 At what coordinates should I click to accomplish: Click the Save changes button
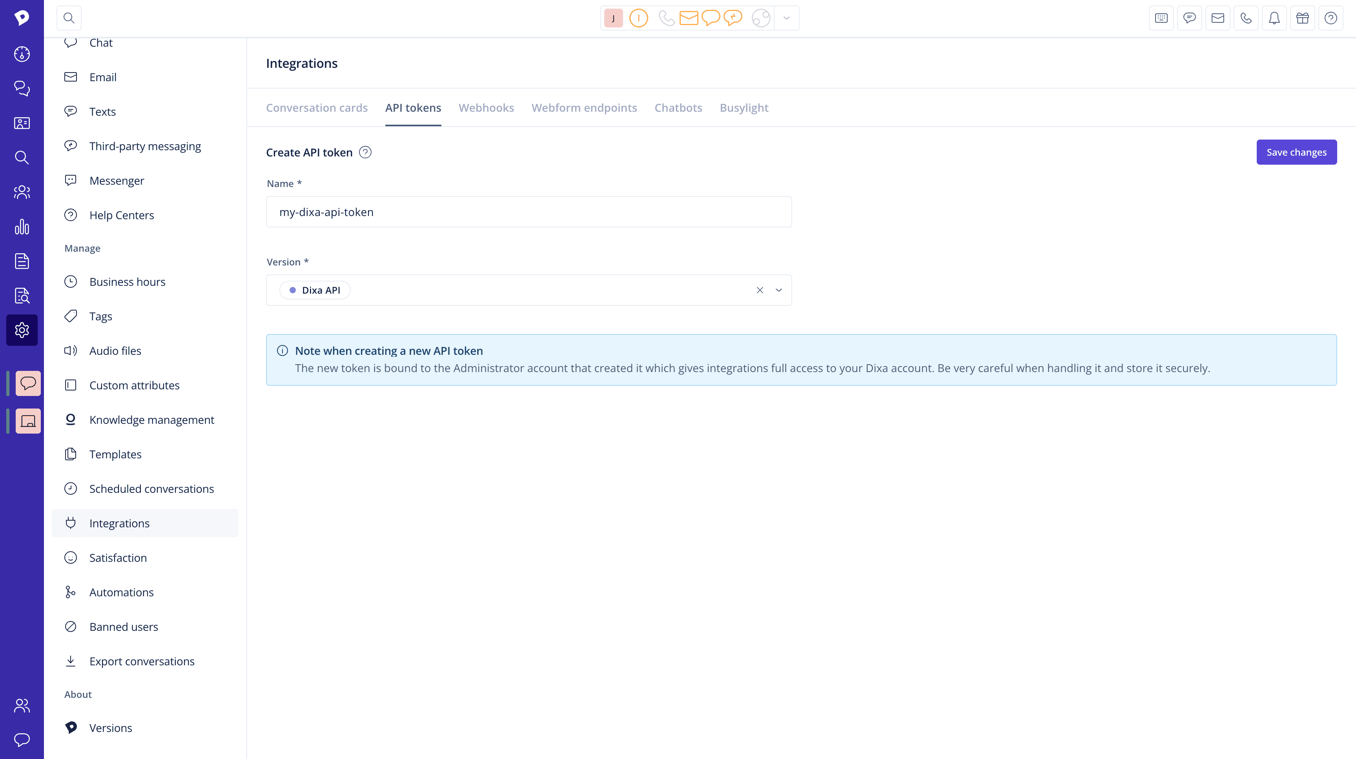[1296, 153]
